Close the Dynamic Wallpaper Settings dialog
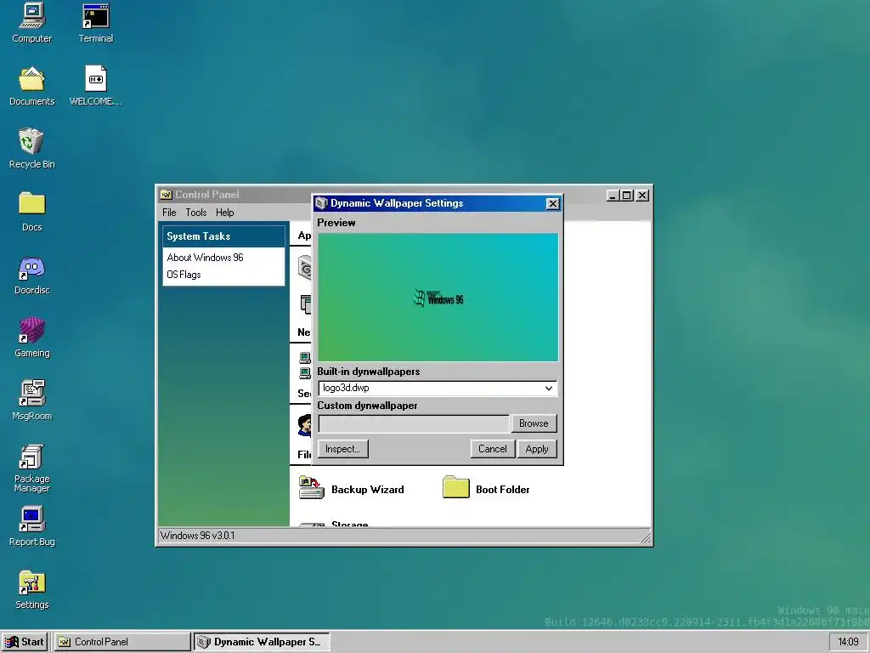The width and height of the screenshot is (870, 653). coord(552,204)
